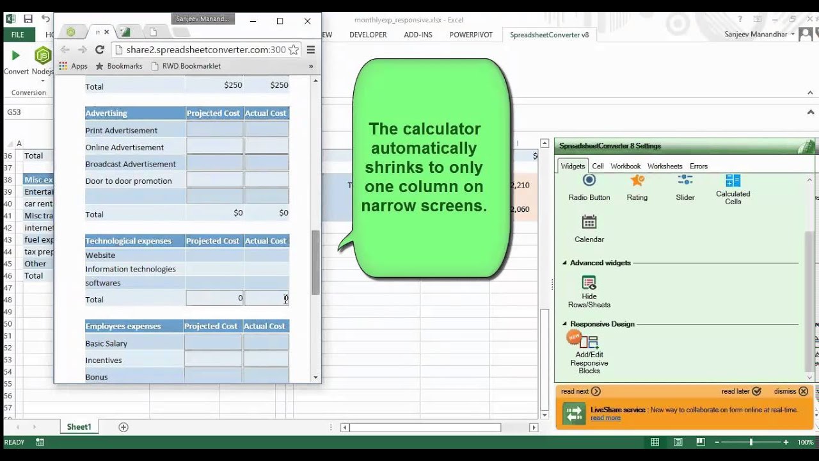Screen dimensions: 819x461
Task: Open LiveShare read more link
Action: (605, 418)
